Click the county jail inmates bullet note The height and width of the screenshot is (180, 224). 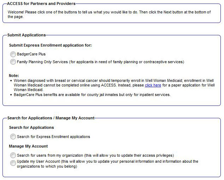pyautogui.click(x=92, y=95)
